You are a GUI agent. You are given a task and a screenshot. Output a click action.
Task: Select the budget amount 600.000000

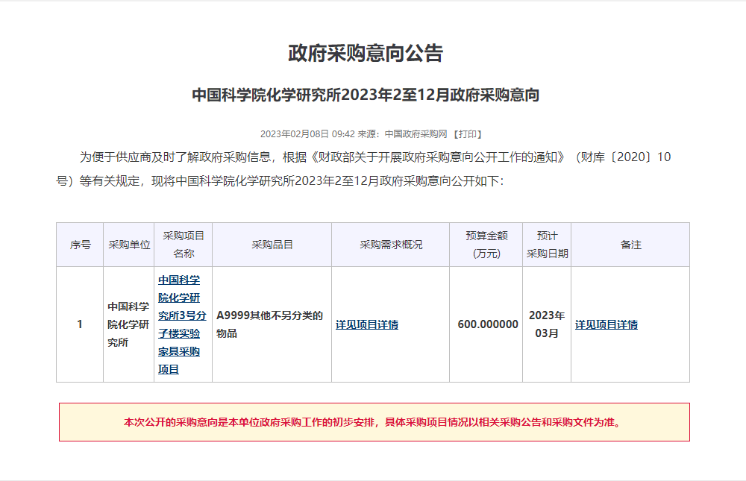click(488, 324)
